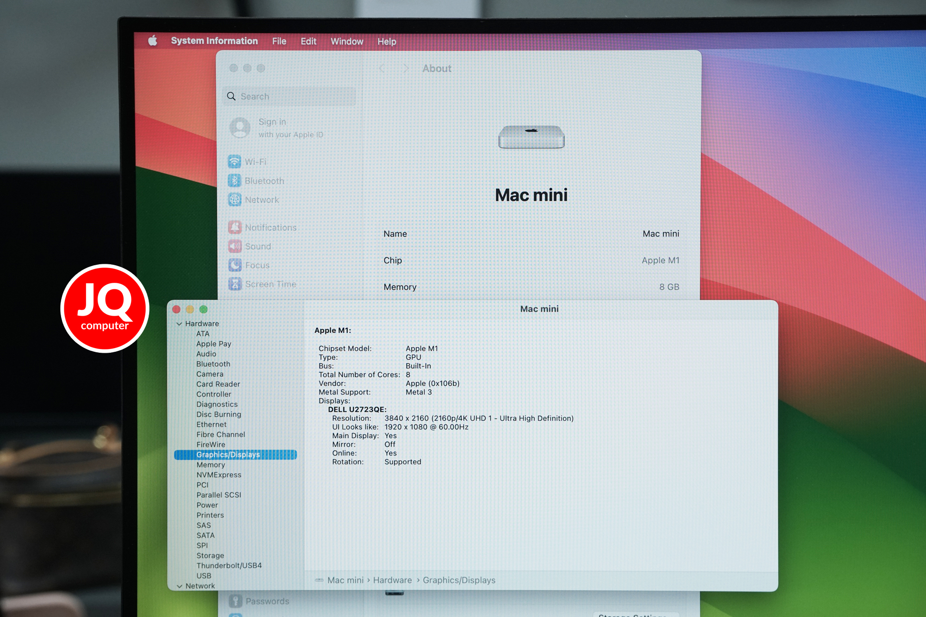Viewport: 926px width, 617px height.
Task: Select Controller in Hardware list
Action: point(213,394)
